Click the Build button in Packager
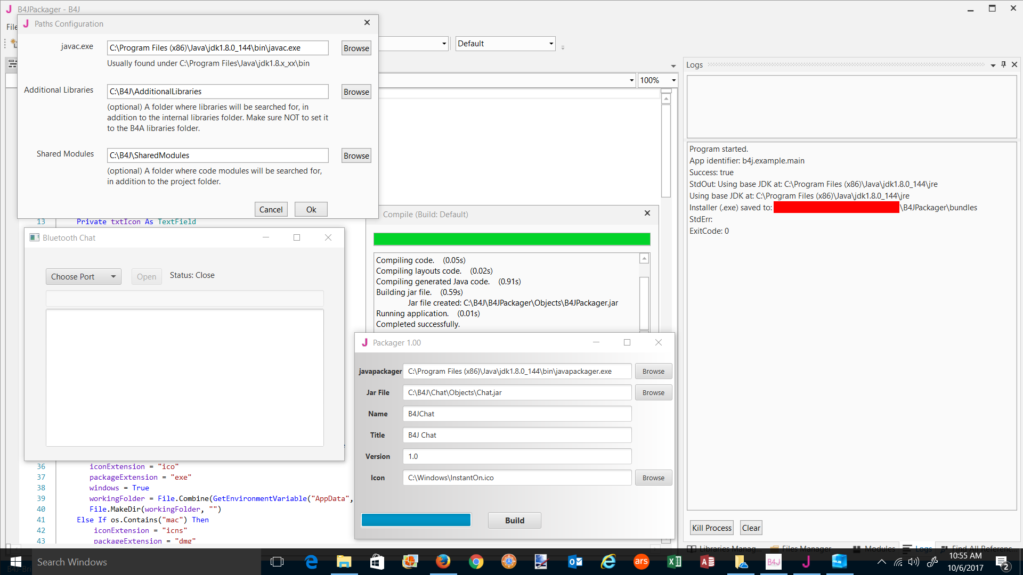Screen dimensions: 1023x575 coord(514,520)
